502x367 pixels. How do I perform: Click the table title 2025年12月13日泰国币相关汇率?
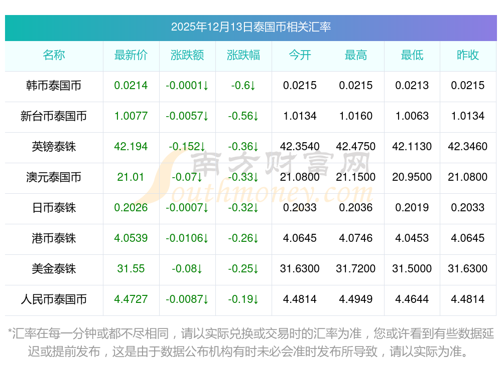coord(251,27)
